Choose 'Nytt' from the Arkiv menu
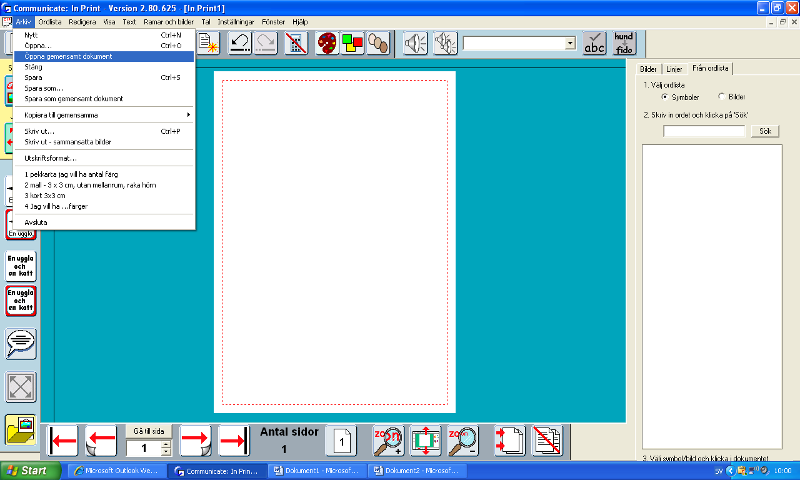This screenshot has height=480, width=800. click(104, 35)
